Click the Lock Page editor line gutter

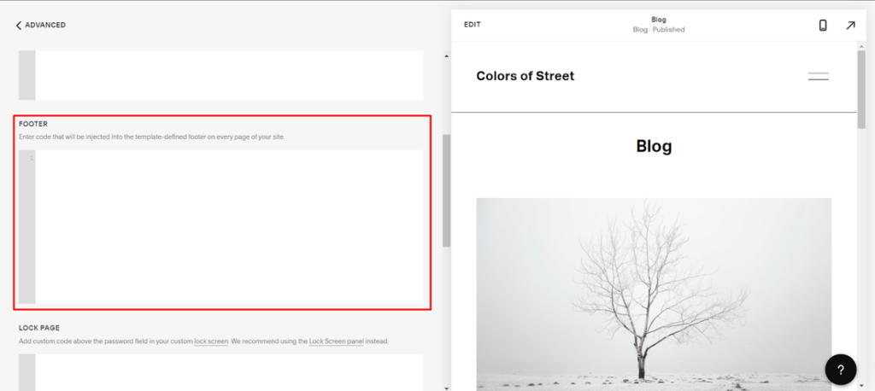click(x=27, y=372)
